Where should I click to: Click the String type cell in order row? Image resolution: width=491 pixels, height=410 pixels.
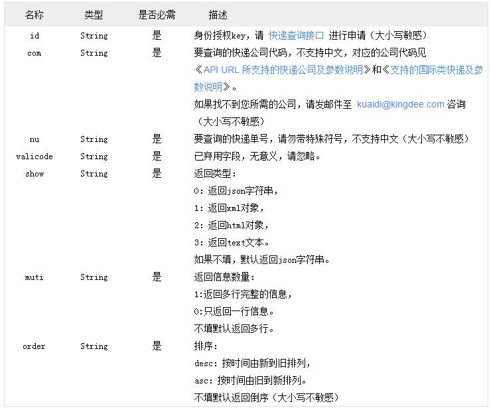[94, 346]
